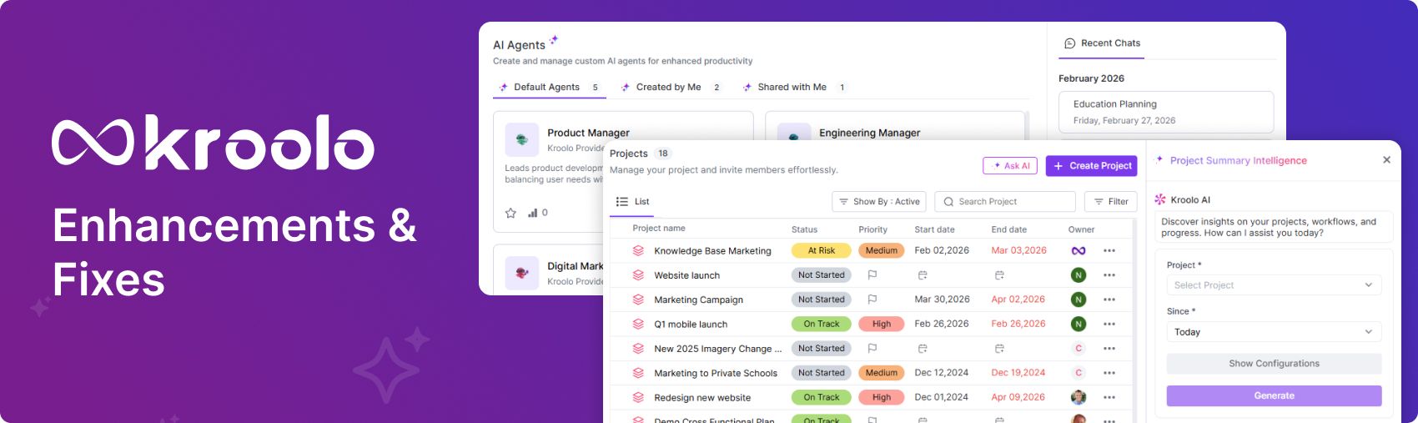Set priority flag for Website launch
Screen dimensions: 1418x423
point(872,275)
